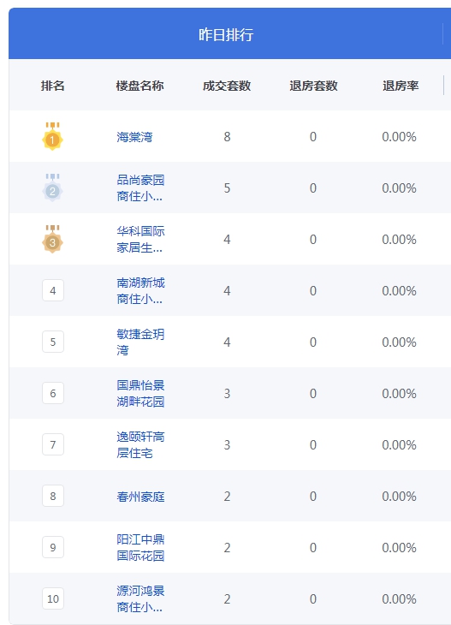Open the 昨日排行 tab header
451x625 pixels.
[226, 35]
